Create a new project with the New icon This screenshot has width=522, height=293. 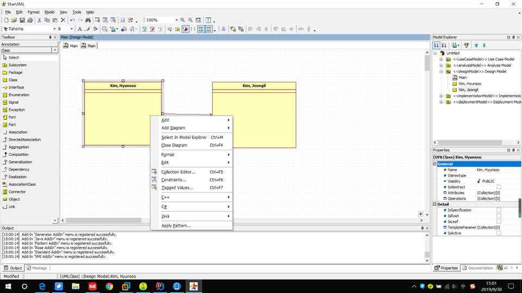[x=7, y=20]
